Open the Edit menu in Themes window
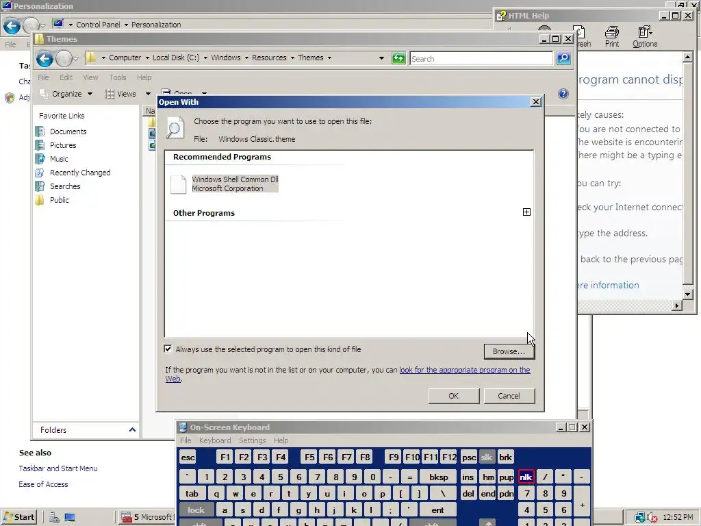This screenshot has width=701, height=526. (x=66, y=77)
